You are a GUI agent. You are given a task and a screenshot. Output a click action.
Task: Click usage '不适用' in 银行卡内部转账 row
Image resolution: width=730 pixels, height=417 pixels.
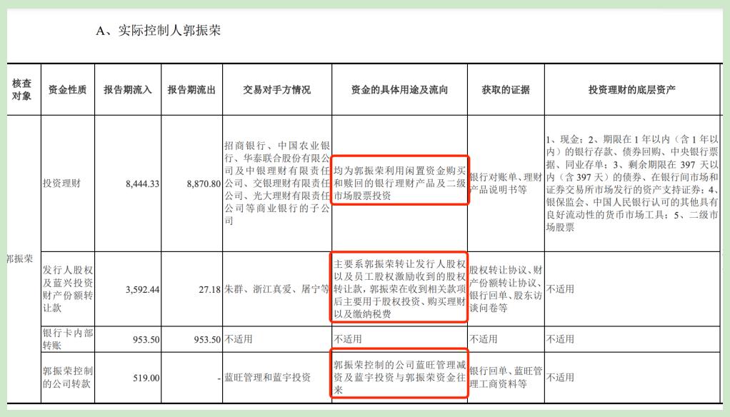[x=348, y=338]
